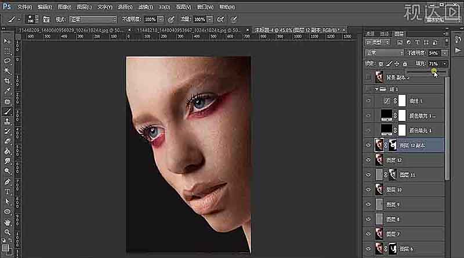Toggle the Brush panel icon in options bar
The image size is (464, 258).
(x=46, y=20)
